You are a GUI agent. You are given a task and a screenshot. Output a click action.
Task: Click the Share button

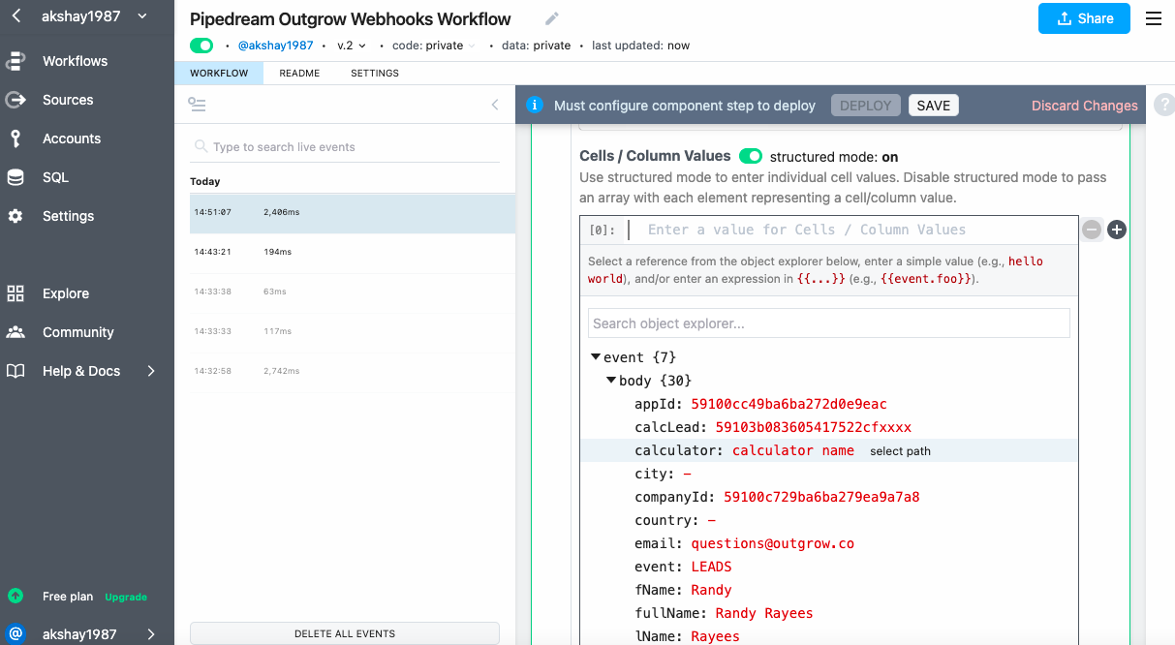click(1084, 18)
